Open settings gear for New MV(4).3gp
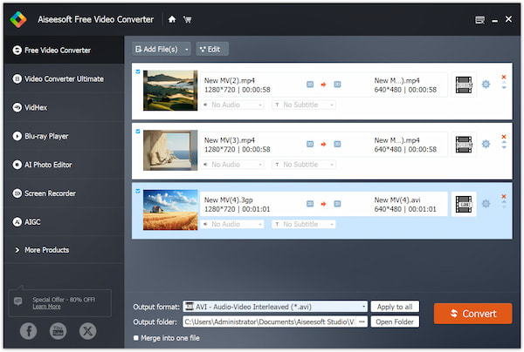This screenshot has width=524, height=352. coord(486,204)
